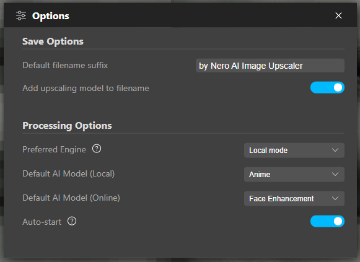This screenshot has height=262, width=360.
Task: Click the Preferred Engine help question mark icon
Action: click(x=97, y=149)
